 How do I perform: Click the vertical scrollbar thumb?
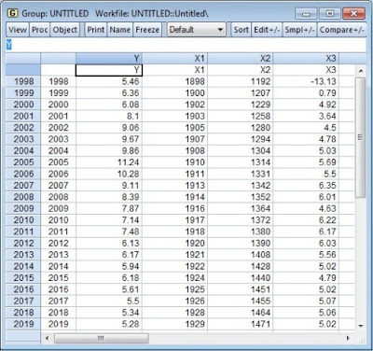[x=361, y=137]
